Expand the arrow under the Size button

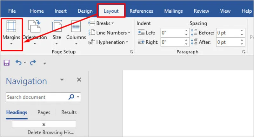tap(57, 44)
